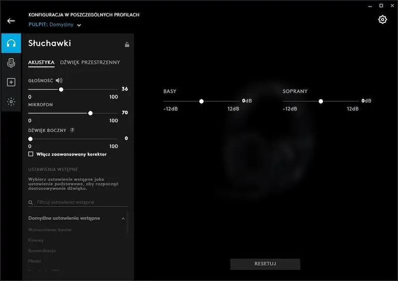Click the SOPRANY slider handle
398x281 pixels.
pyautogui.click(x=321, y=101)
